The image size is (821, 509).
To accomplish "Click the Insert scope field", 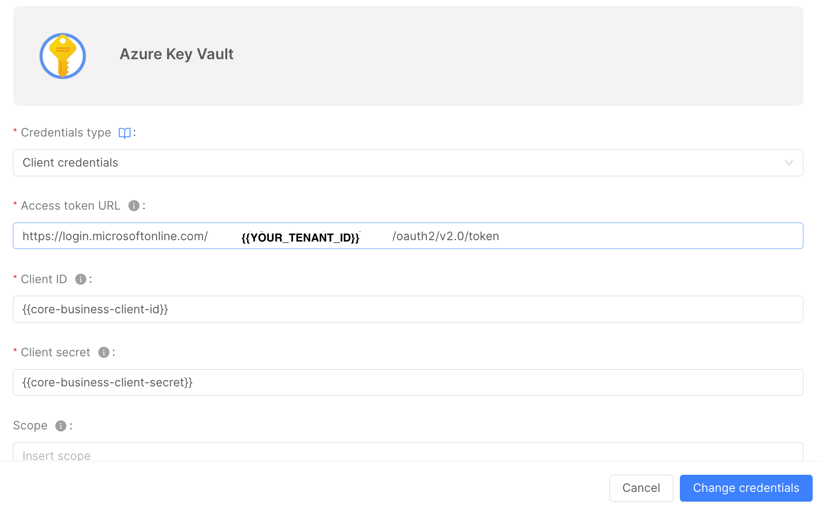I will tap(407, 456).
